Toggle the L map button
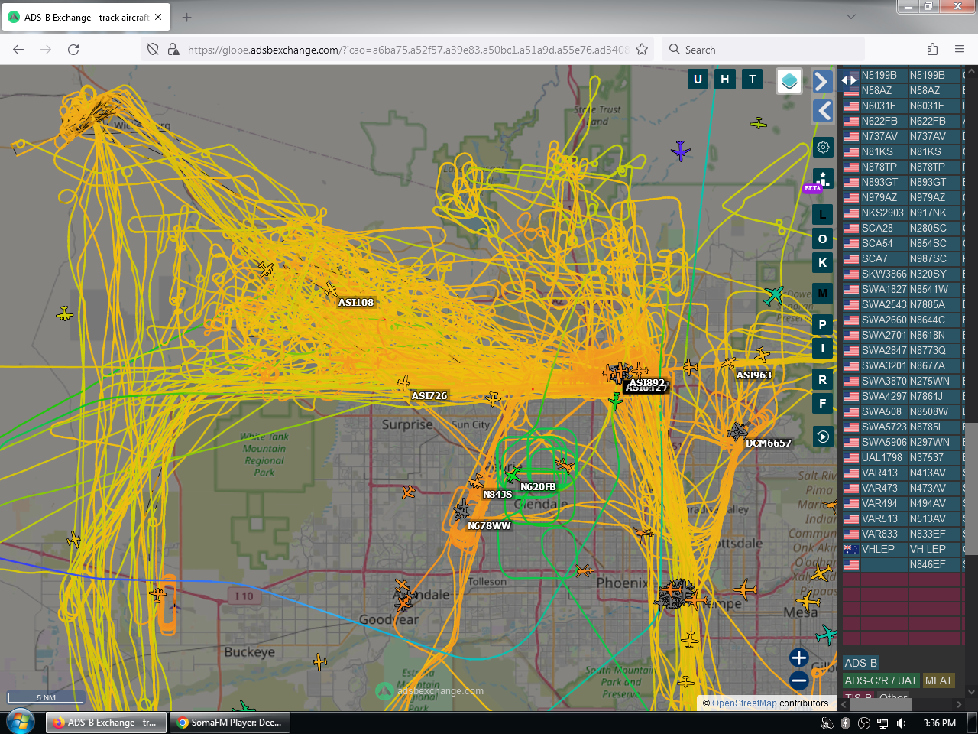This screenshot has width=978, height=734. click(x=822, y=215)
